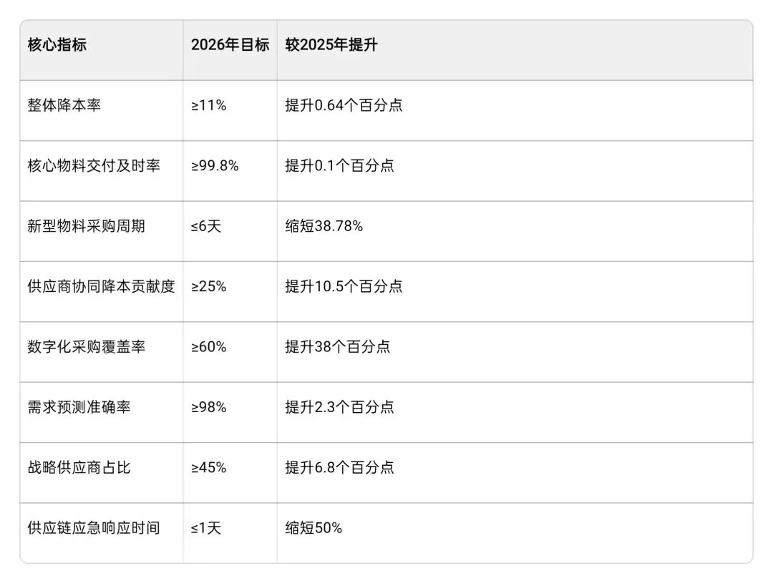773x581 pixels.
Task: Click the 供应链应急响应时间 cell
Action: pos(94,528)
